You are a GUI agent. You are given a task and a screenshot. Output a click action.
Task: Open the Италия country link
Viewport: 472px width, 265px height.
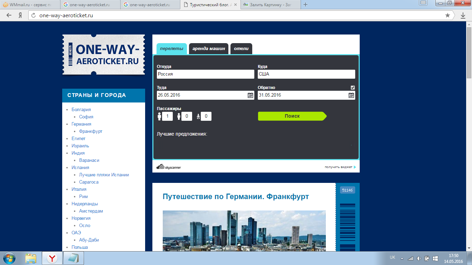click(x=79, y=189)
